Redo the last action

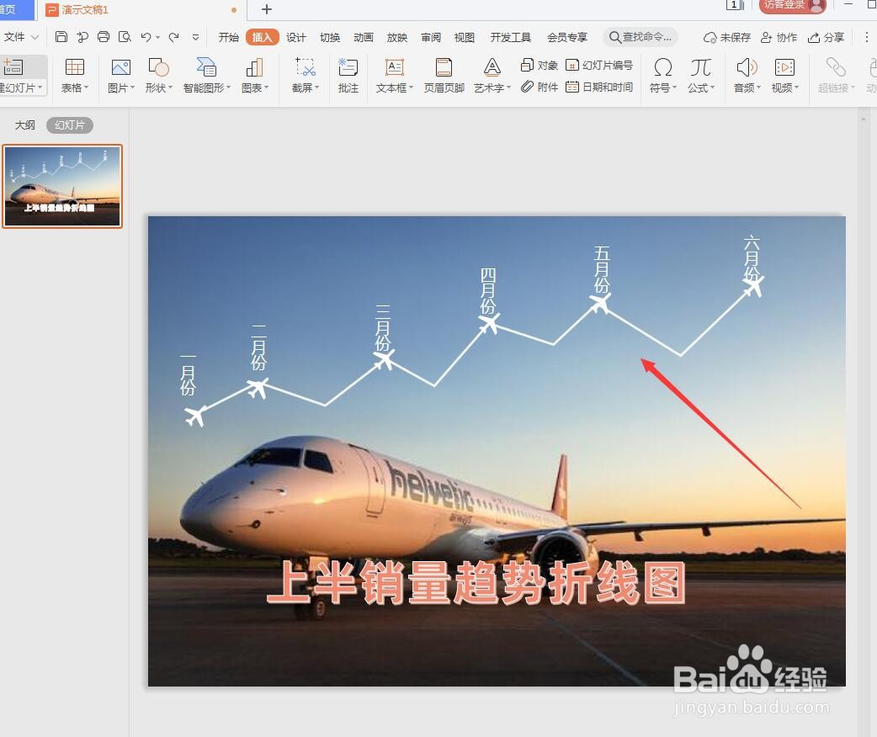click(174, 37)
